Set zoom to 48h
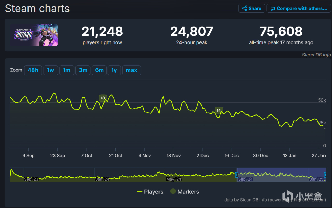The image size is (332, 208). 33,70
